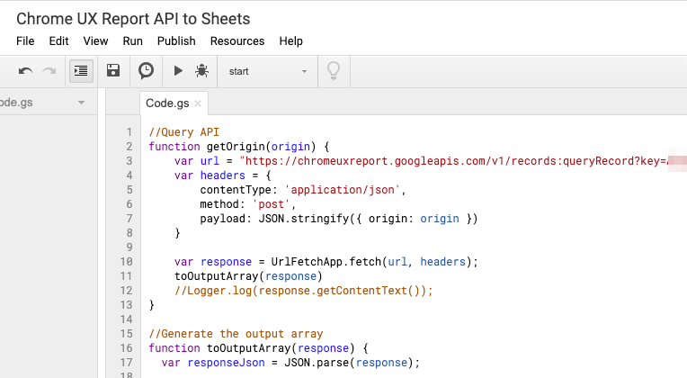Select Code.gs file in the sidebar

pos(16,103)
